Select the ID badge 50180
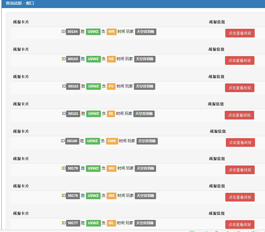The height and width of the screenshot is (232, 265). point(72,141)
